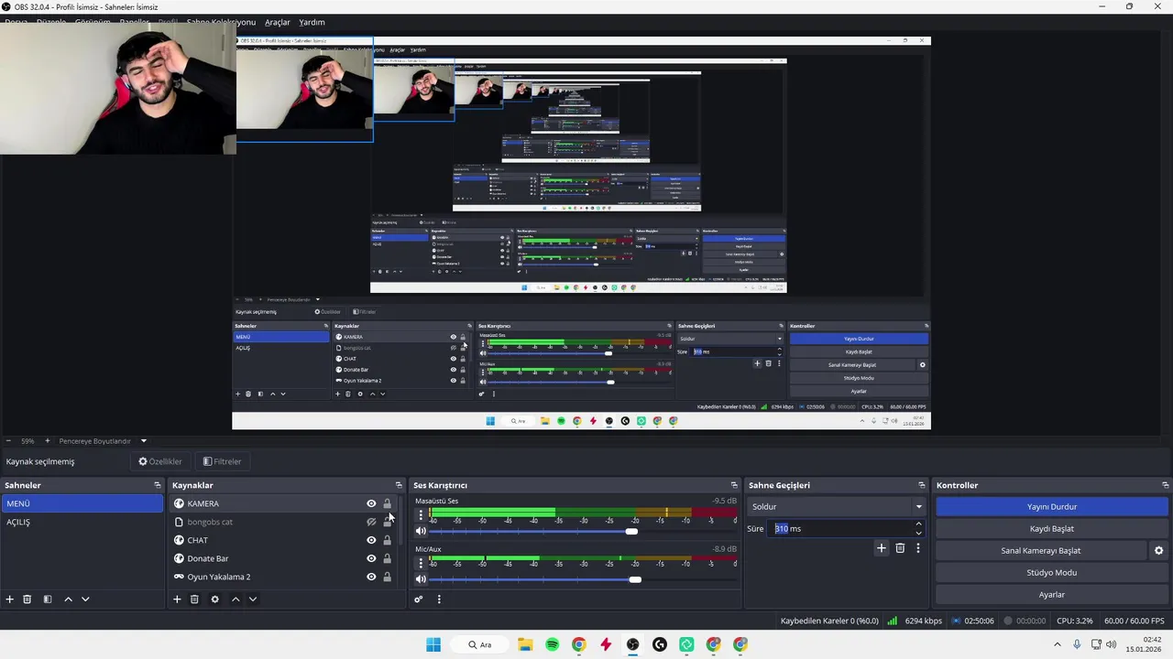Screen dimensions: 1173x659
Task: Add a scene transition with plus icon
Action: click(882, 548)
